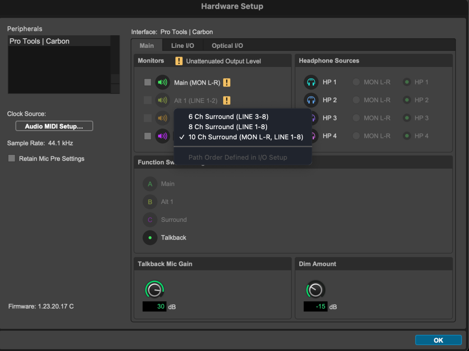The height and width of the screenshot is (351, 469).
Task: Confirm with the OK button
Action: click(438, 340)
